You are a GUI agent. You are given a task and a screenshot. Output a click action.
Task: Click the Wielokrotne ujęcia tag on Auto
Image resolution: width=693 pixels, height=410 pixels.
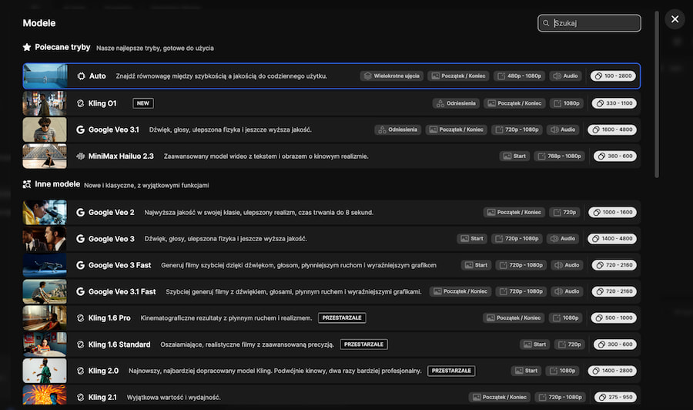pos(392,76)
